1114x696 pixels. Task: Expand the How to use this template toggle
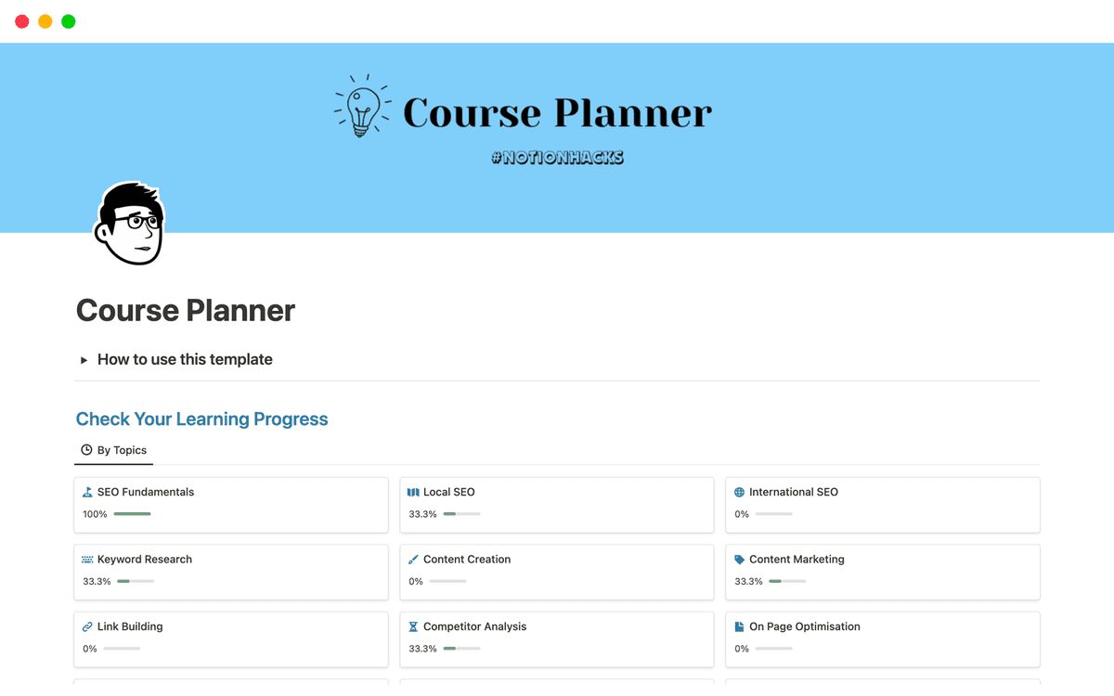(83, 359)
